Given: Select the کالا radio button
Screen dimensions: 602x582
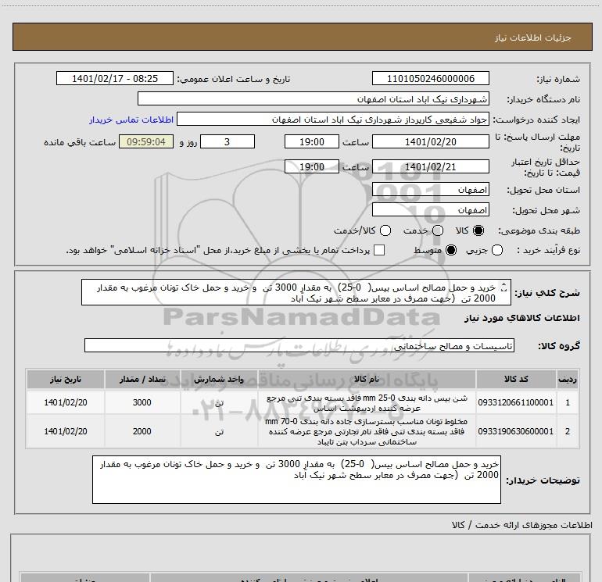Looking at the screenshot, I should point(478,230).
